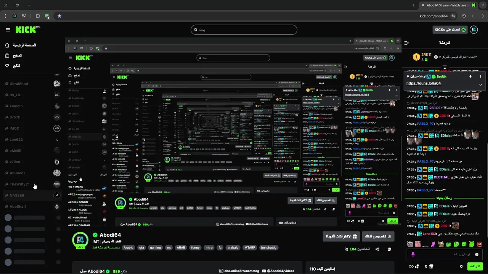The width and height of the screenshot is (488, 274).
Task: Click 25FIRE username in chat
Action: tap(435, 108)
